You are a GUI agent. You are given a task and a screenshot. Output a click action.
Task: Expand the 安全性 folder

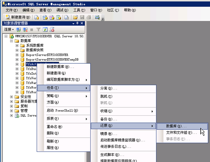(x=11, y=97)
